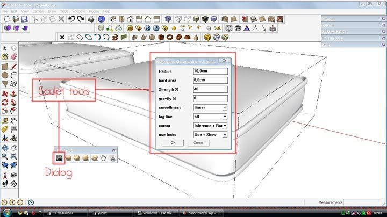
Task: Select the Zoom magnifier tool
Action: tap(5, 156)
